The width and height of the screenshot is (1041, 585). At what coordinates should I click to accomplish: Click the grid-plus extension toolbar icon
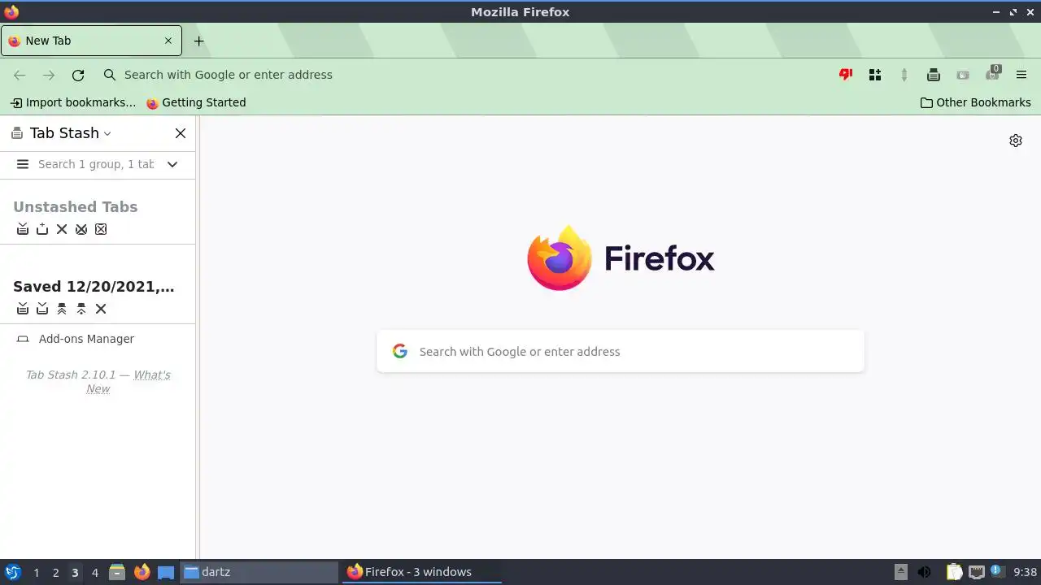click(x=875, y=75)
